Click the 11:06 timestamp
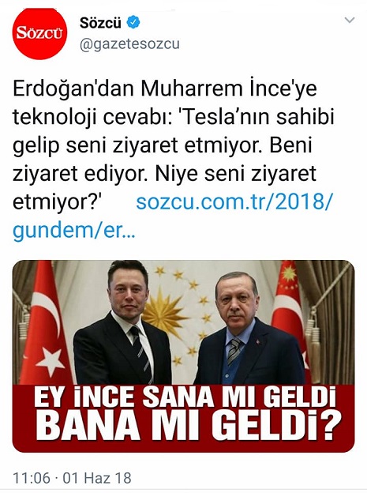This screenshot has height=493, width=367. 32,478
